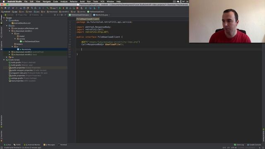Screen dimensions: 265x149
Task: Click the Cut scissors toolbar icon
Action: point(21,8)
